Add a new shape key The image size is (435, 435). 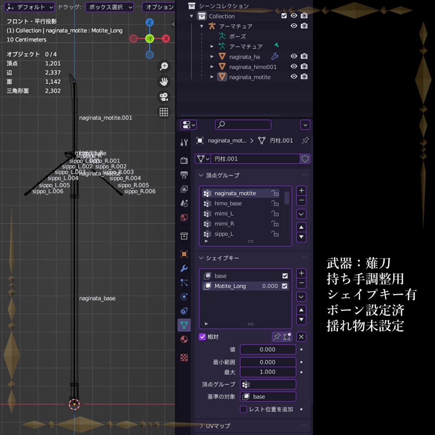[x=301, y=273]
